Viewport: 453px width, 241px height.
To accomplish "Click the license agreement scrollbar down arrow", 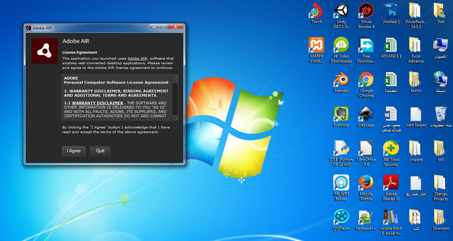I will 175,118.
